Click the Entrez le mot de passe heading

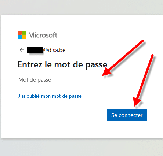coord(62,65)
